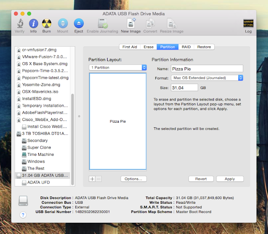The height and width of the screenshot is (234, 268).
Task: Select Pizza Pie partition in layout
Action: (118, 121)
